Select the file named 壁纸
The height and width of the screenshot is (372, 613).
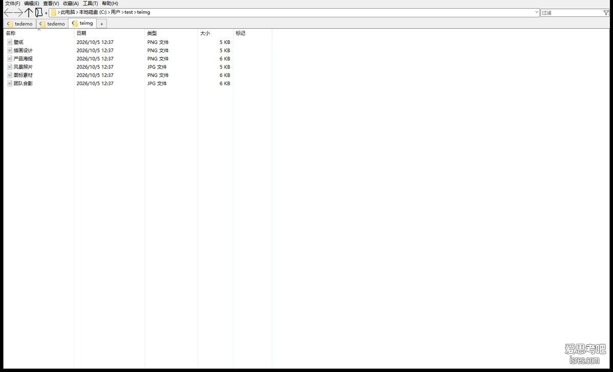(x=18, y=42)
